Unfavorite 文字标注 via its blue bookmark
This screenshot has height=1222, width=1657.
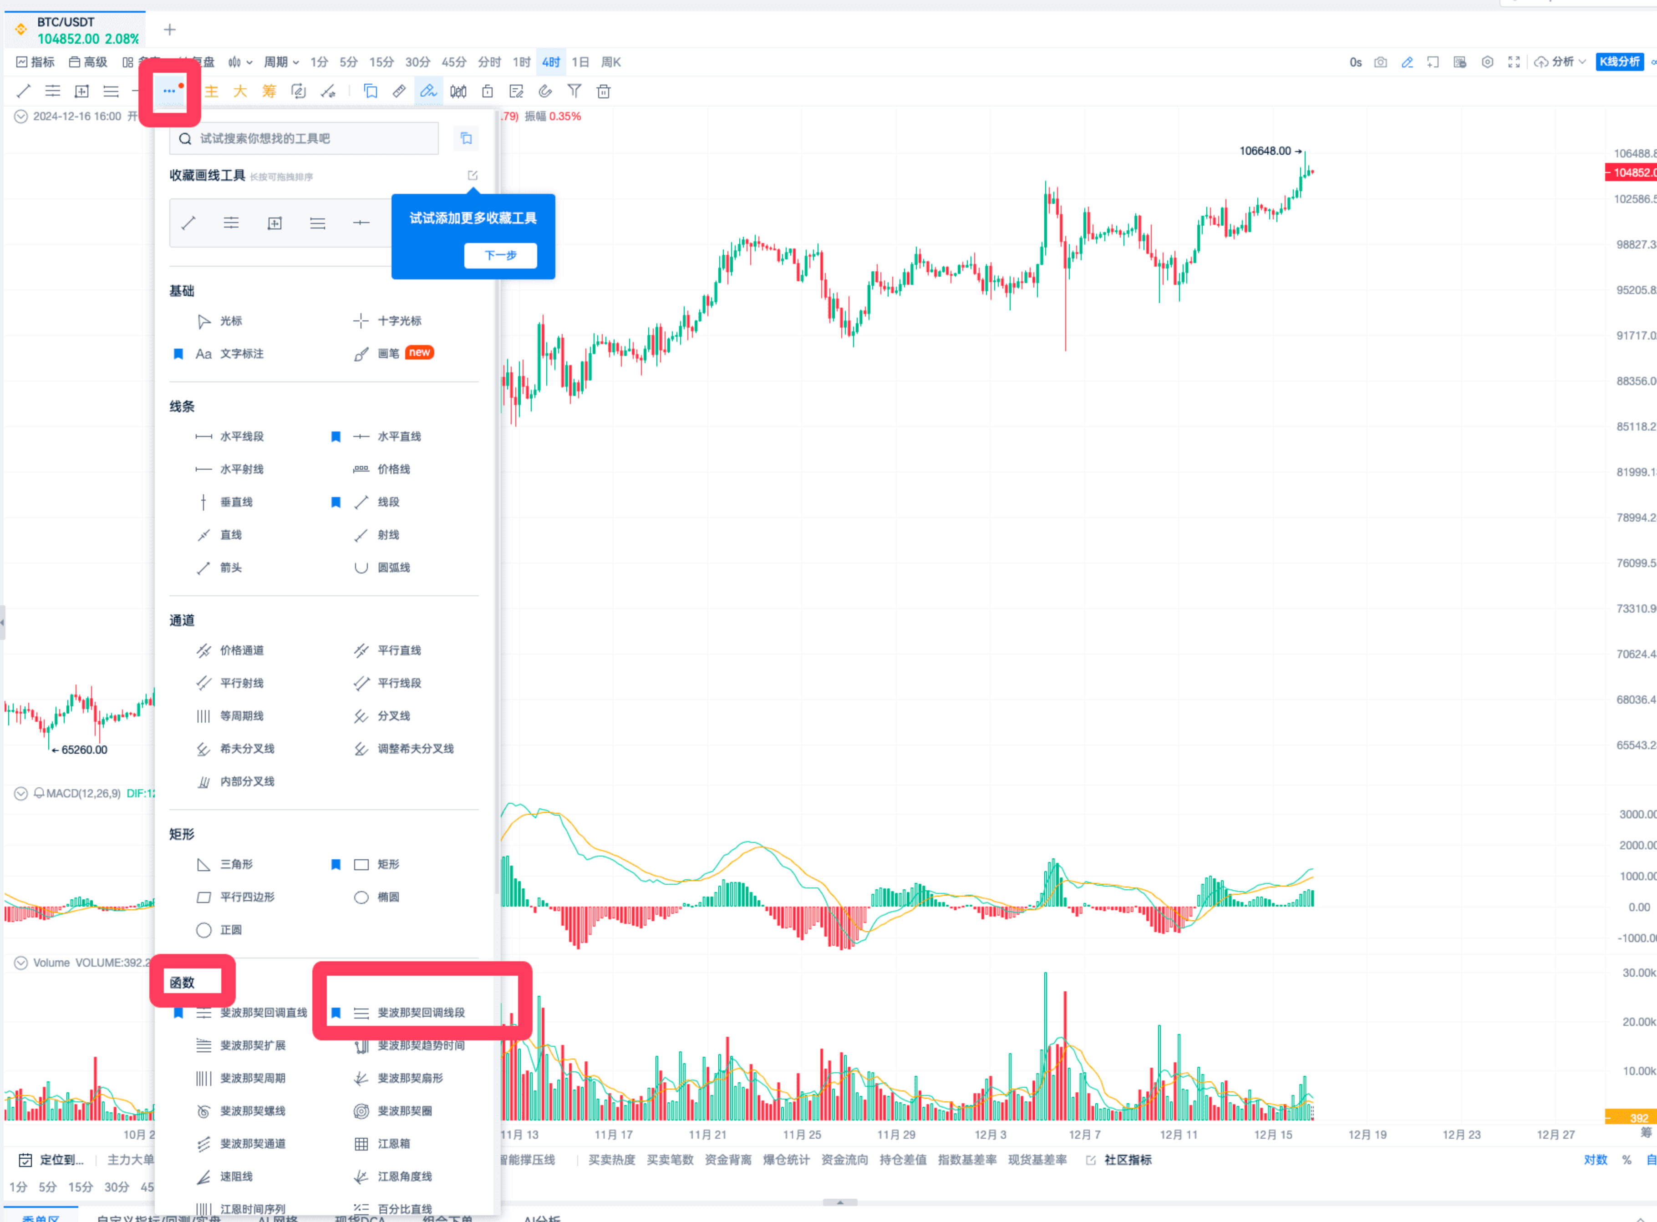(178, 354)
